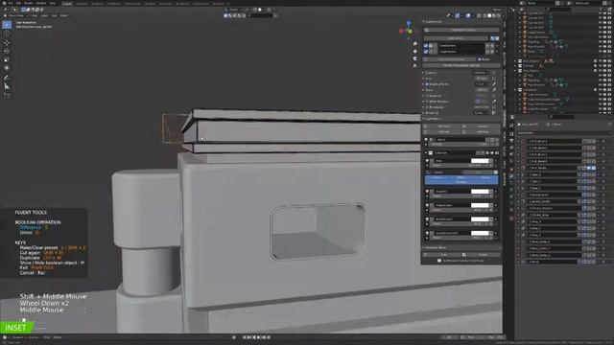Select the Annotate pencil tool
614x345 pixels.
(7, 78)
